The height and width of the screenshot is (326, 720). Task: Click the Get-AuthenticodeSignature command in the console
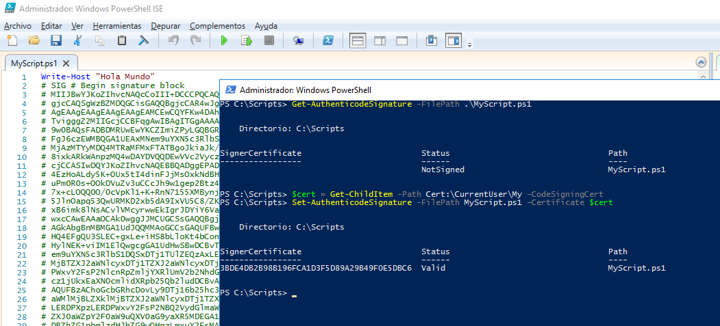(351, 105)
